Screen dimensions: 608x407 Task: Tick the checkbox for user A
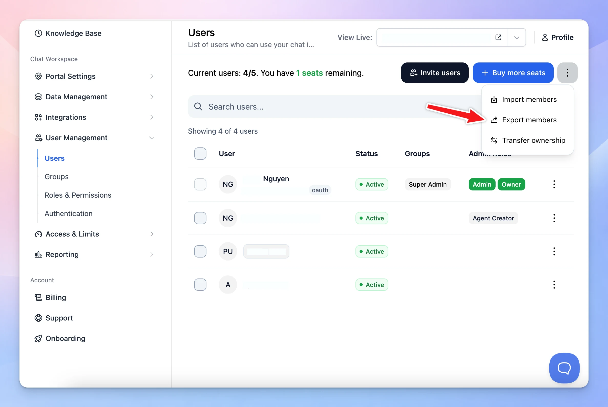[200, 285]
